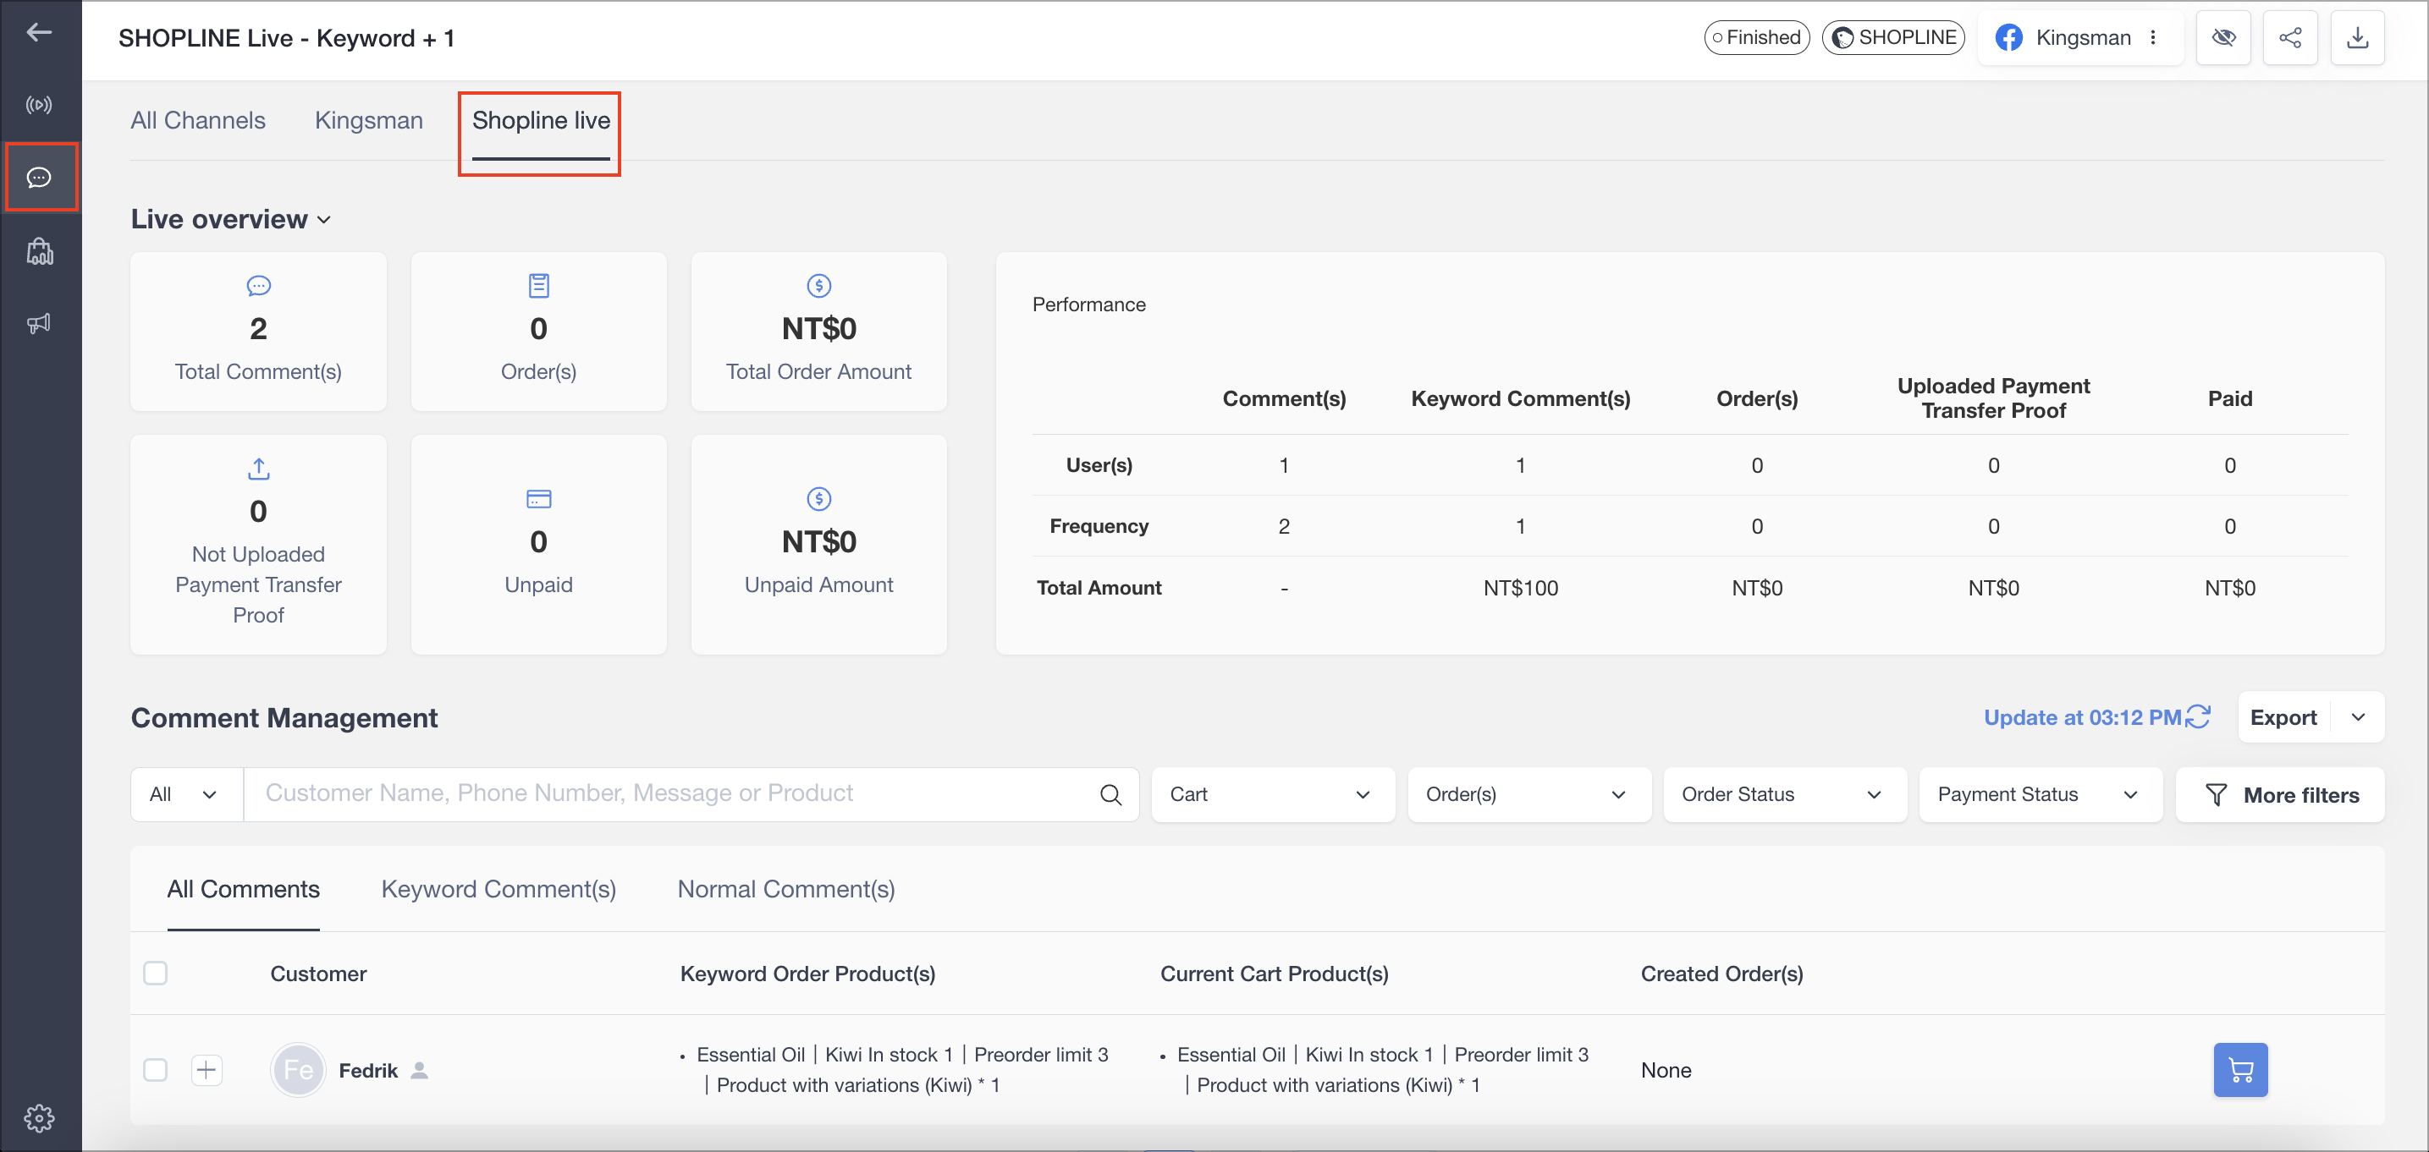Open the three-dot menu beside Kingsman
The width and height of the screenshot is (2429, 1152).
click(2153, 38)
